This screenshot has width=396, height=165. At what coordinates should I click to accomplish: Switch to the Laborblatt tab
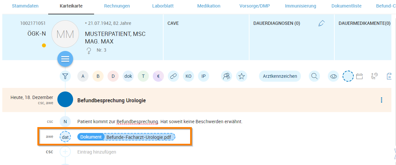click(x=163, y=6)
